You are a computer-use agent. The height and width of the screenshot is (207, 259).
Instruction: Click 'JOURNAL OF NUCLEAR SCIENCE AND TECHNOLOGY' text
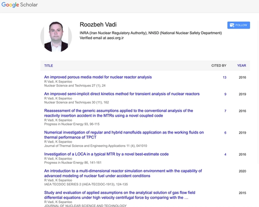[x=85, y=206]
